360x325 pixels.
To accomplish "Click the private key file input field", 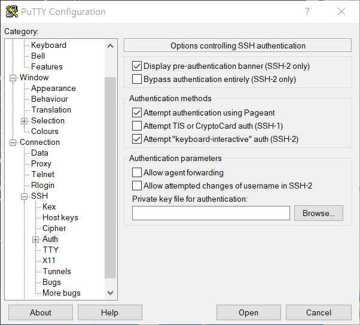I will tap(211, 213).
